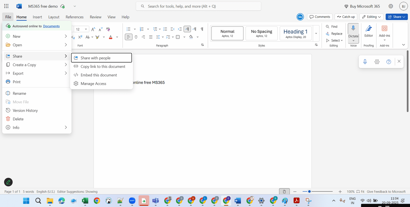Toggle Align Left paragraph alignment
410x207 pixels.
(129, 37)
